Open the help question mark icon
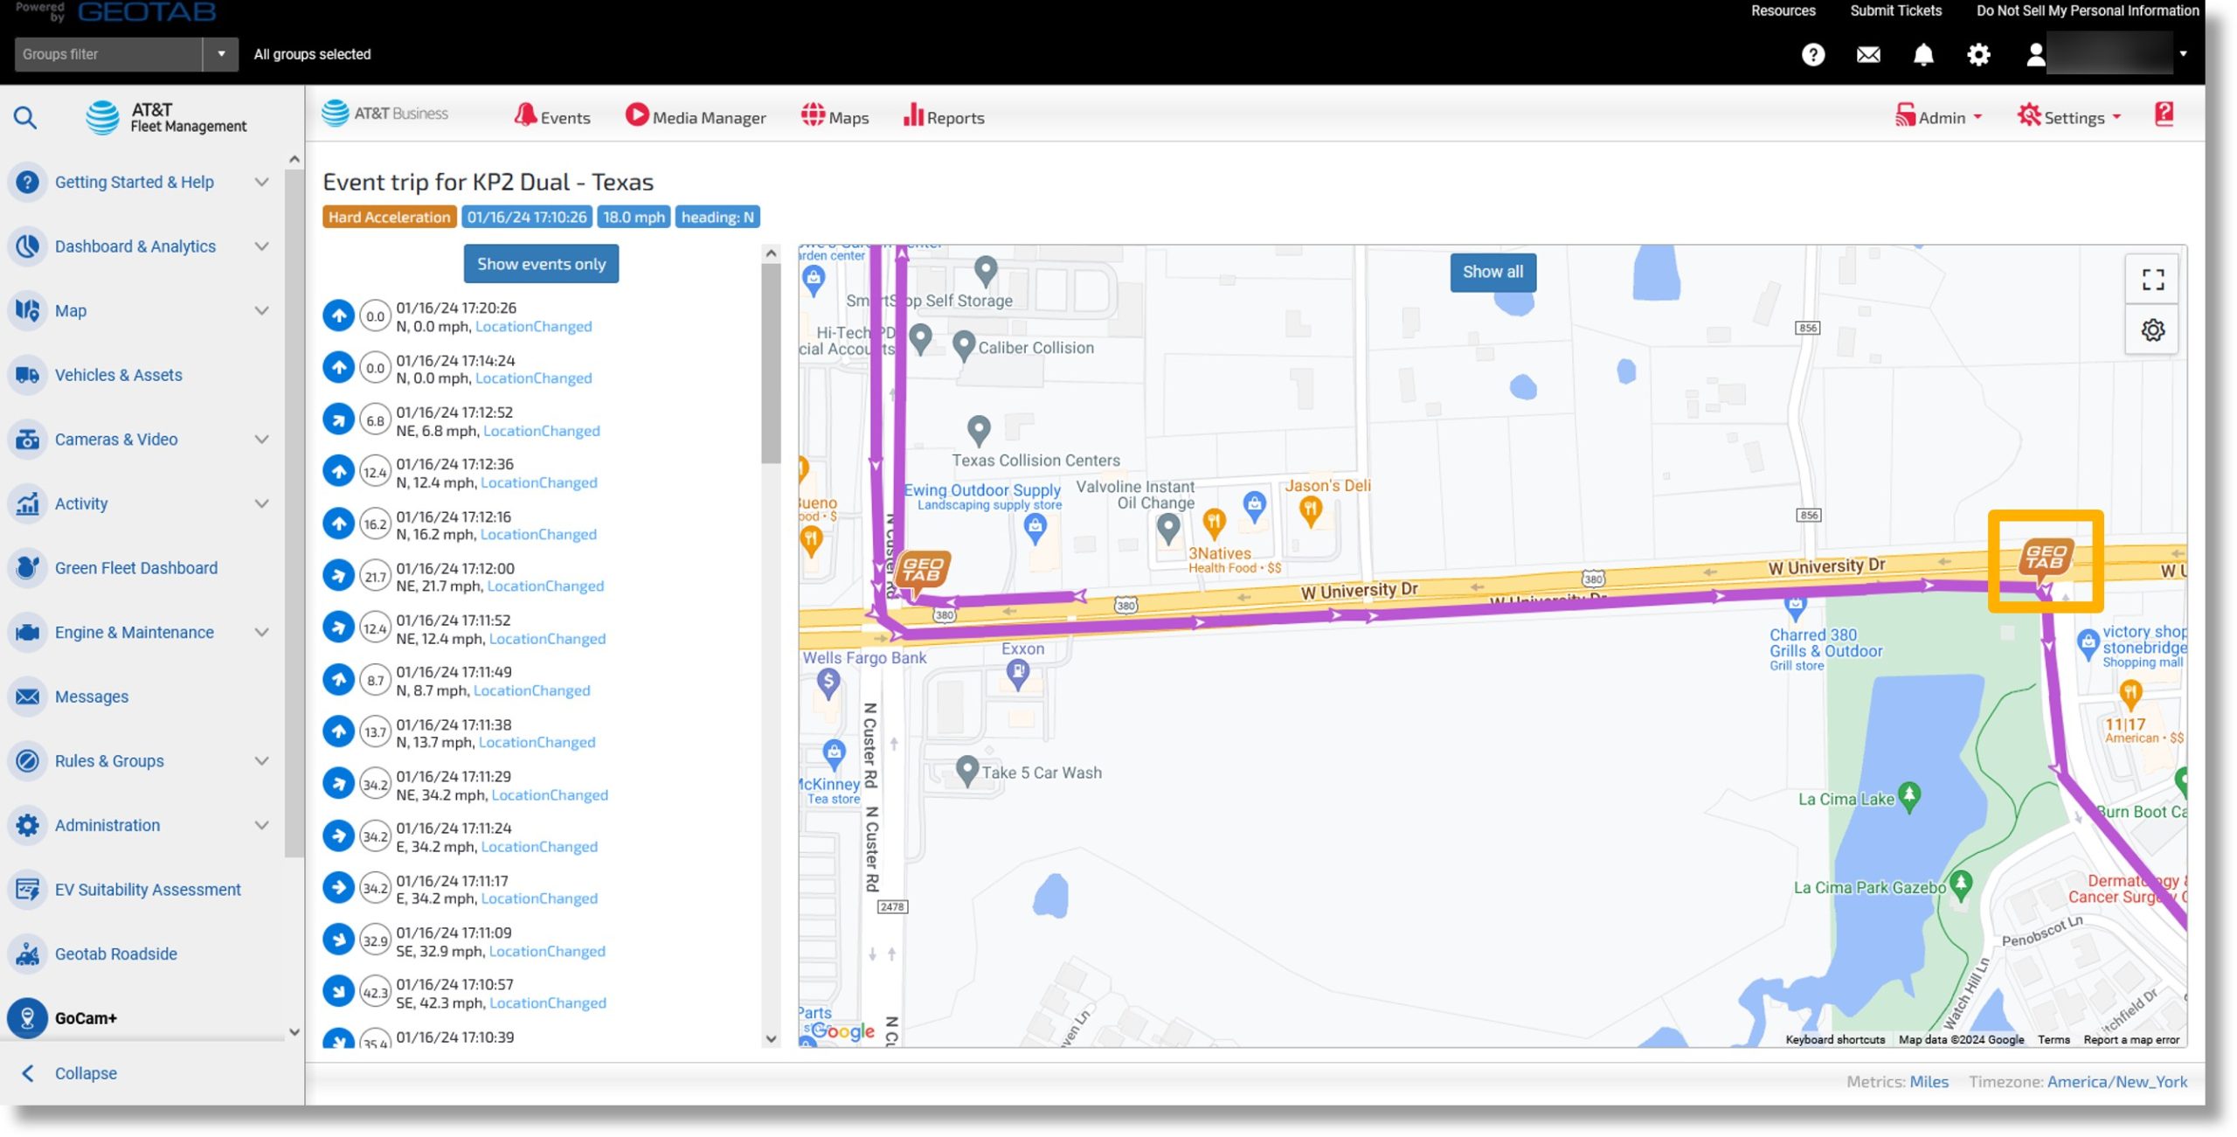Screen dimensions: 2237x1137 (1812, 55)
